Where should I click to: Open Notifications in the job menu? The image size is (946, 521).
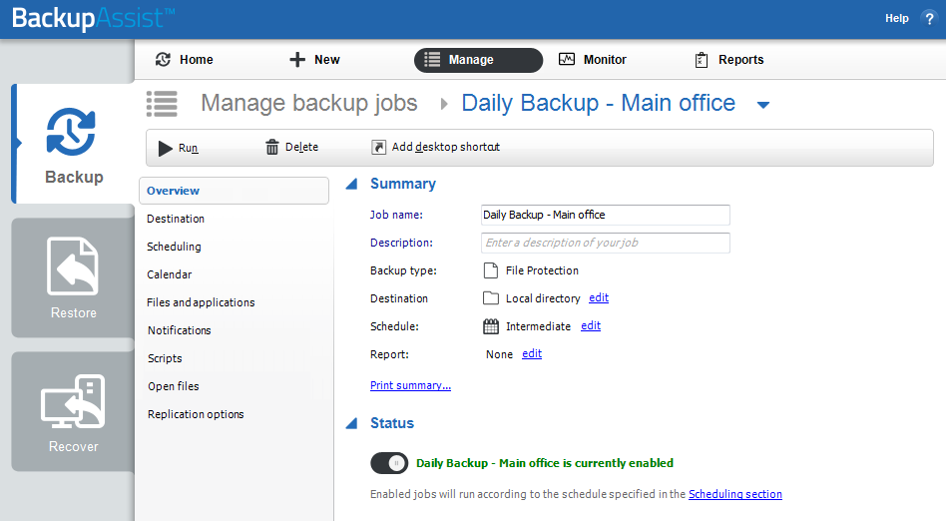180,330
